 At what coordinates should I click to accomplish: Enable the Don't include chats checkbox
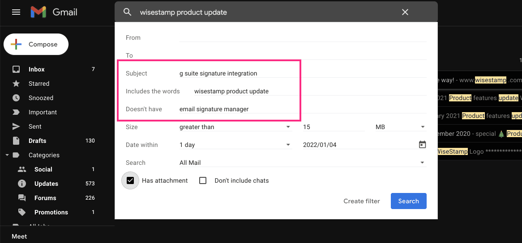(x=203, y=180)
